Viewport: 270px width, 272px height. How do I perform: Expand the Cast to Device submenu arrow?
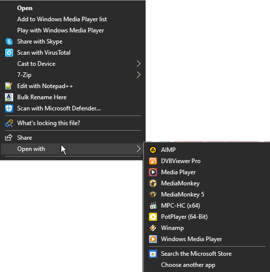click(138, 64)
